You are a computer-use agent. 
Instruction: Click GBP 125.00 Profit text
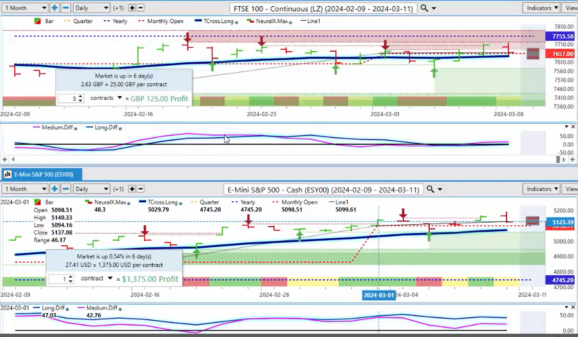(x=159, y=99)
